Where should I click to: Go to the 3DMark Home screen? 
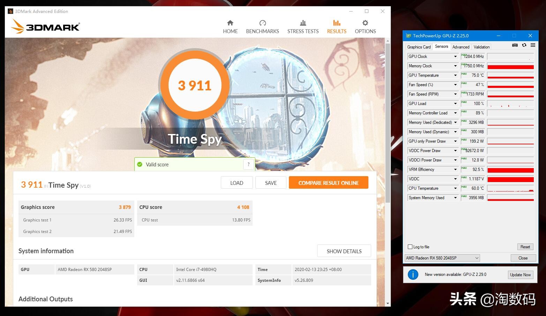pos(230,26)
